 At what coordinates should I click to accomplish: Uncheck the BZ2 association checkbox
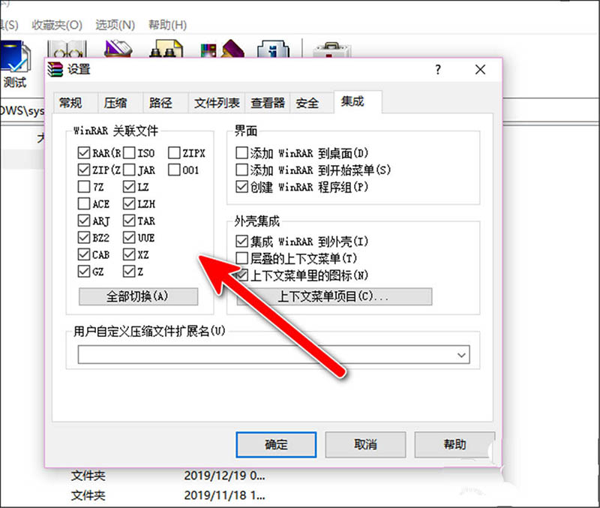coord(84,238)
